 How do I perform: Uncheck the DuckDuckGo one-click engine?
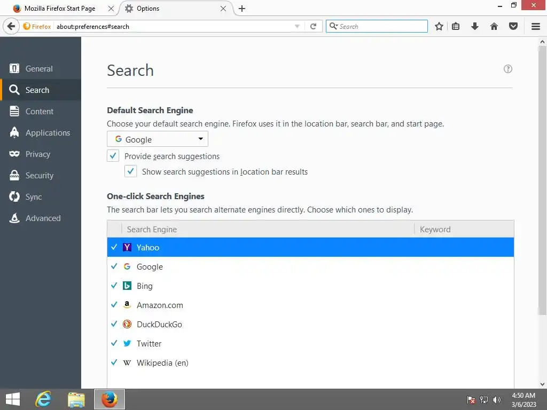coord(114,324)
